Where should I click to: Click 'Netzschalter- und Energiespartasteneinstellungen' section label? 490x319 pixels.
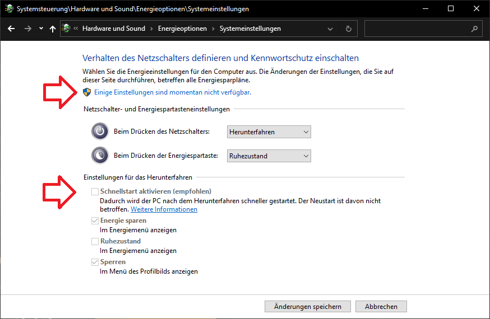click(156, 109)
